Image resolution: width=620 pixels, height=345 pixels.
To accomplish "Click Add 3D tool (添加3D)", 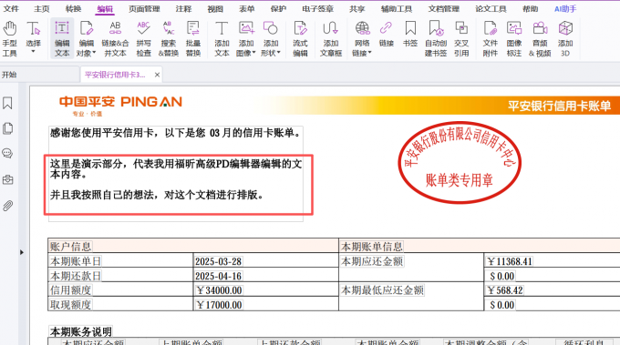I will [x=565, y=38].
